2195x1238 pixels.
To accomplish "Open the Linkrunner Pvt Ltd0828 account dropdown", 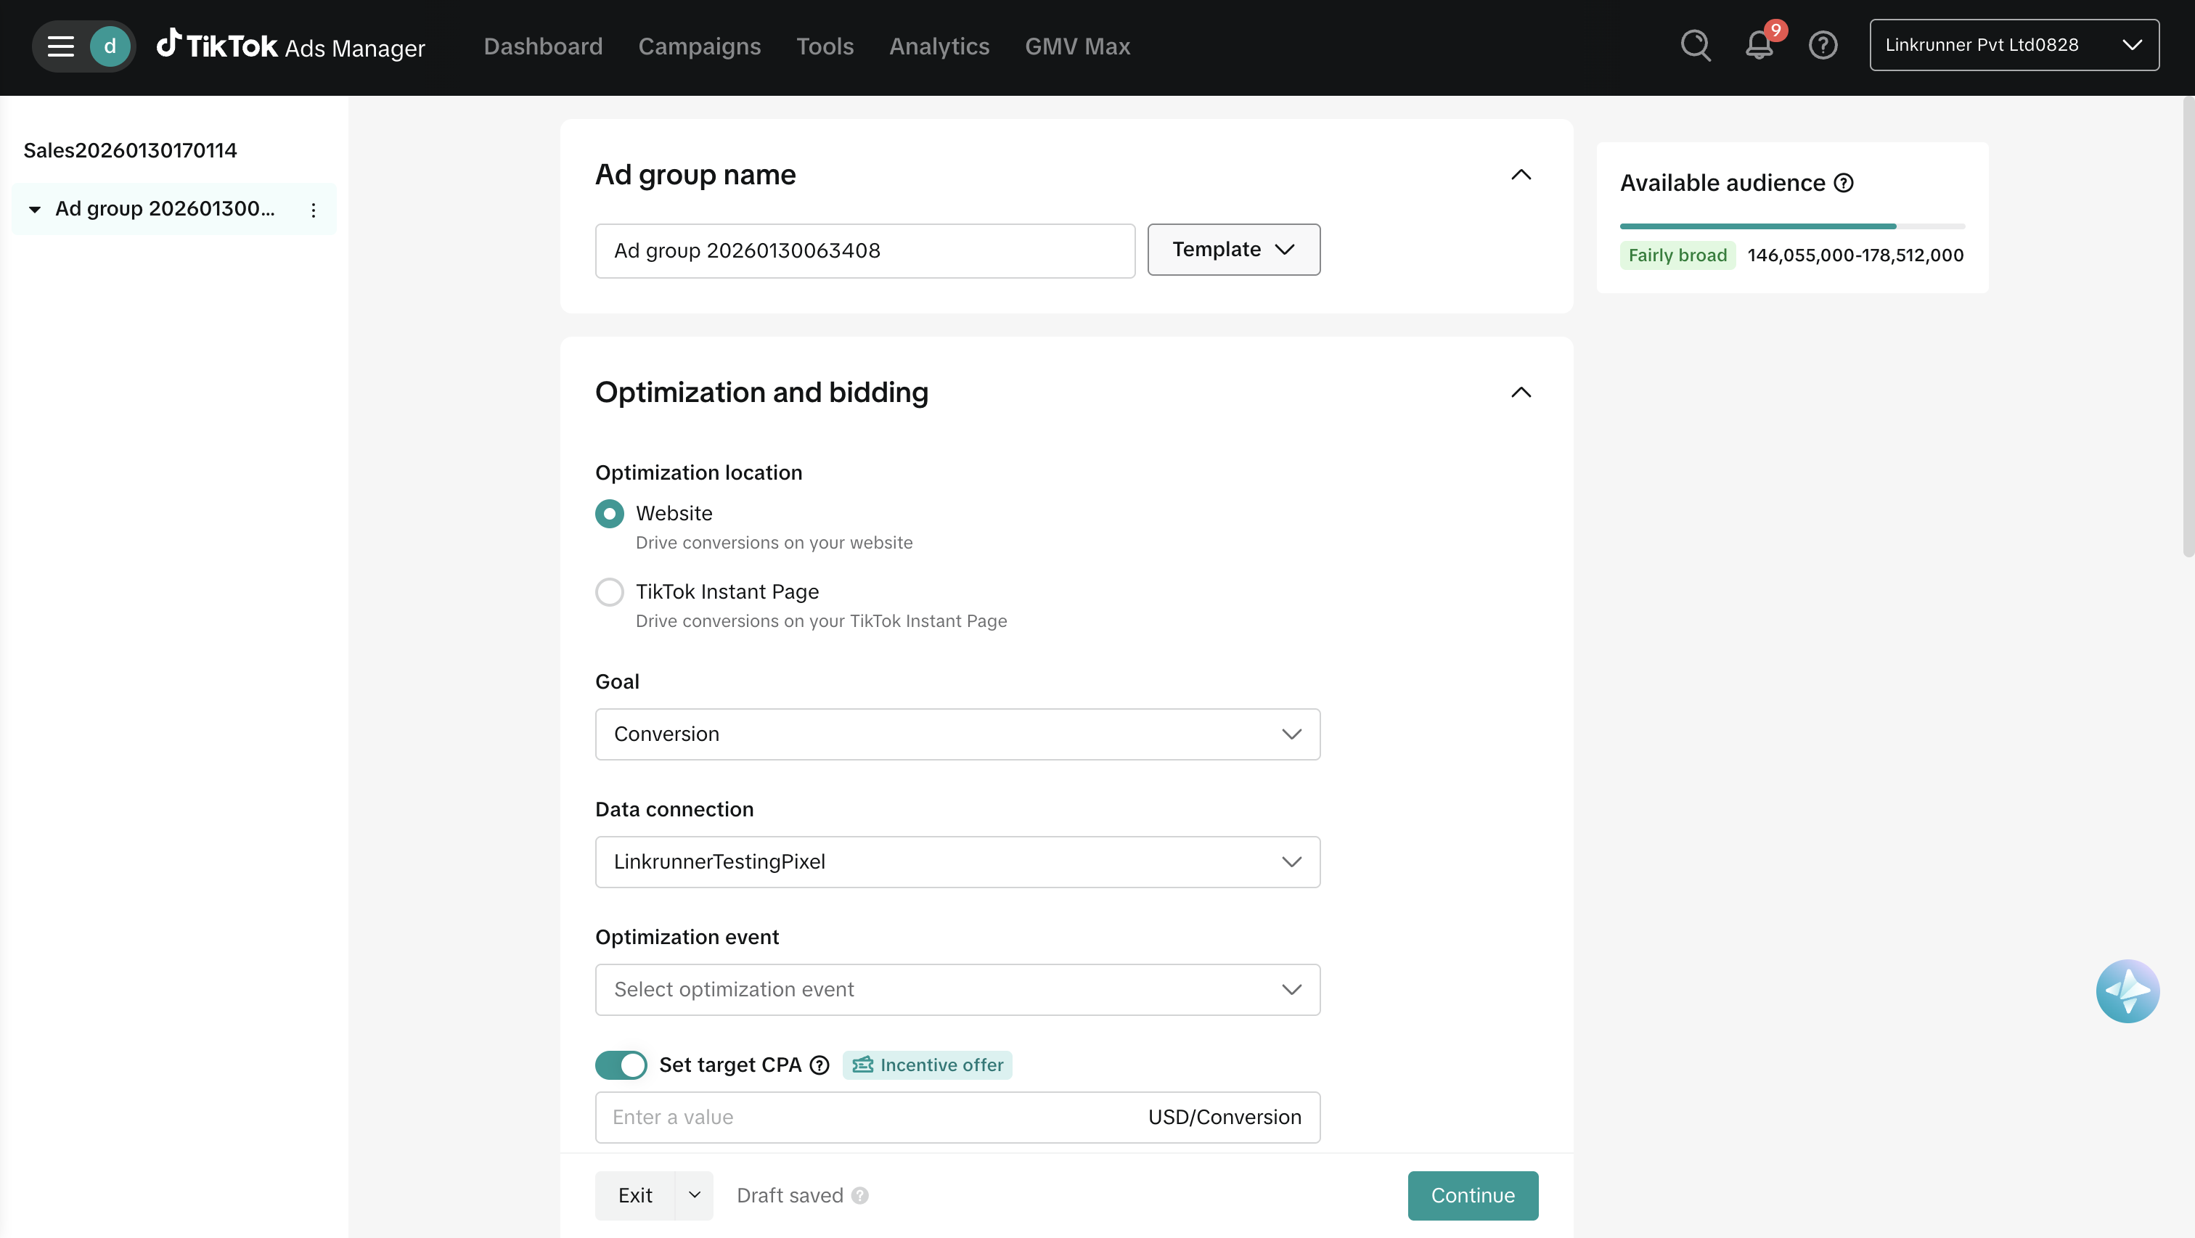I will pos(2014,45).
